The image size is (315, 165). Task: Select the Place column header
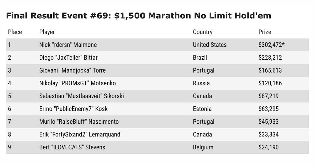click(x=15, y=32)
